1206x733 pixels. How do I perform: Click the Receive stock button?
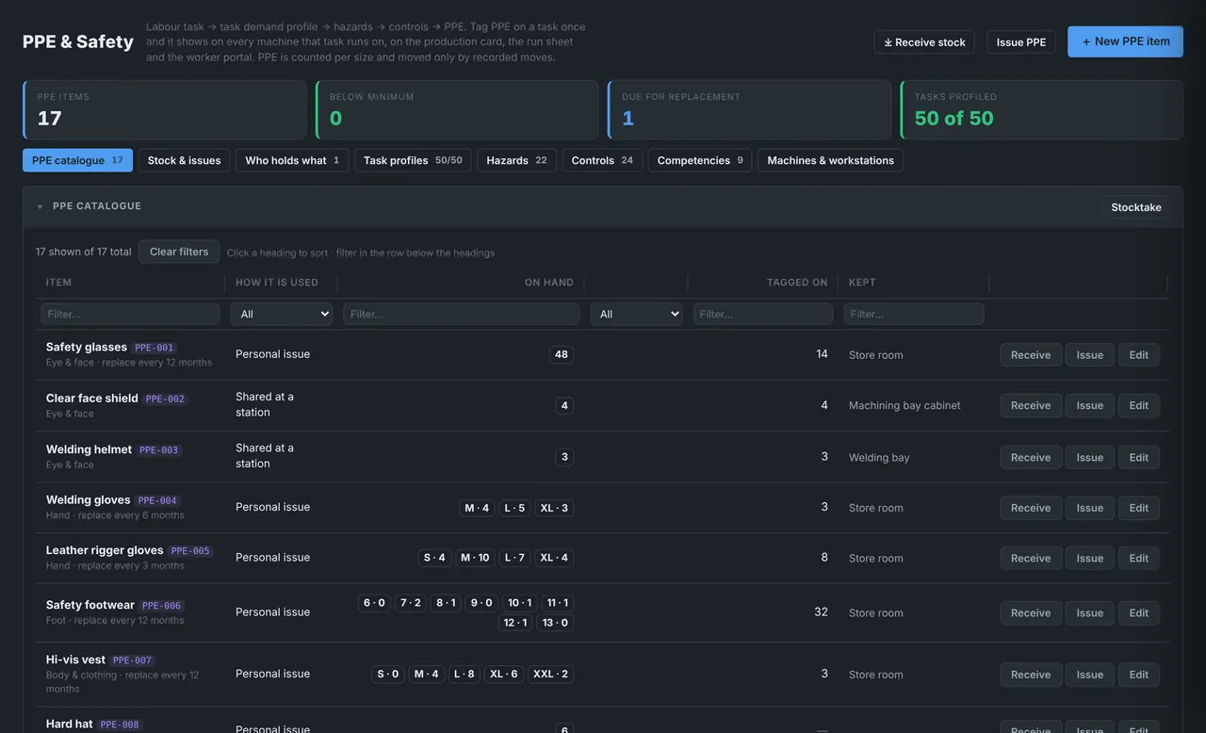click(924, 42)
